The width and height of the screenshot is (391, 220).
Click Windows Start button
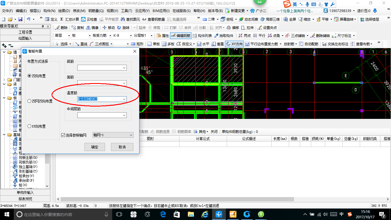(7, 214)
